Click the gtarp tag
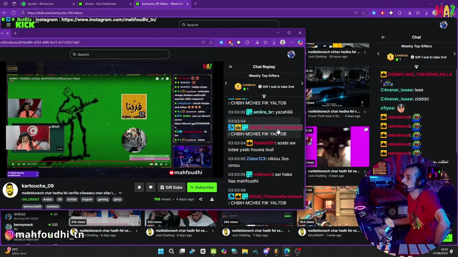Image resolution: width=458 pixels, height=257 pixels. point(117,200)
